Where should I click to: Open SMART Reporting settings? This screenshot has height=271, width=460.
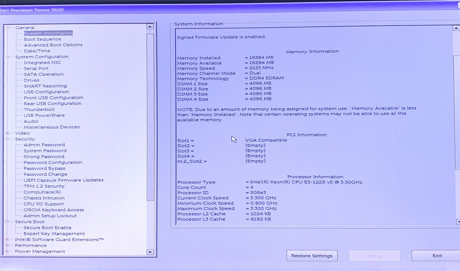click(x=45, y=86)
